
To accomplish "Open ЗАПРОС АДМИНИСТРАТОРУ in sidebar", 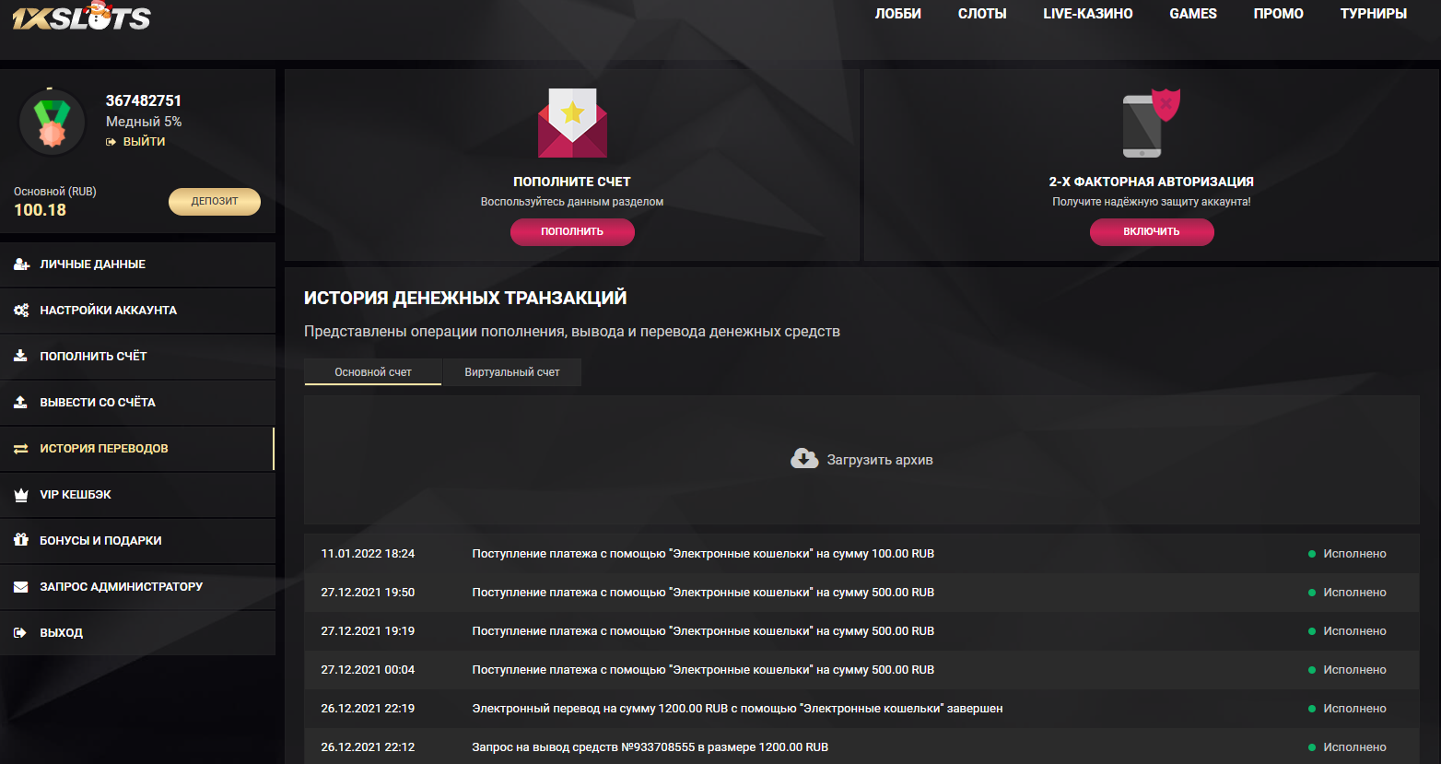I will tap(137, 587).
